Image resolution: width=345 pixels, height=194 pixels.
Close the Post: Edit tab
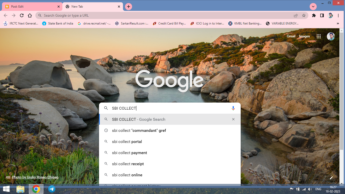[59, 7]
